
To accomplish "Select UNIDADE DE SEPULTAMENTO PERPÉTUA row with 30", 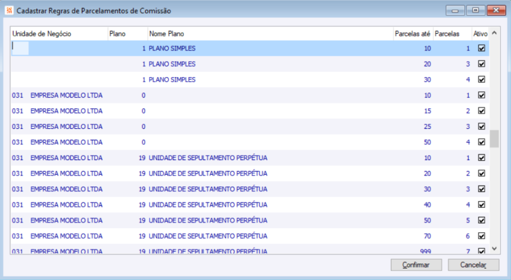I will 208,189.
